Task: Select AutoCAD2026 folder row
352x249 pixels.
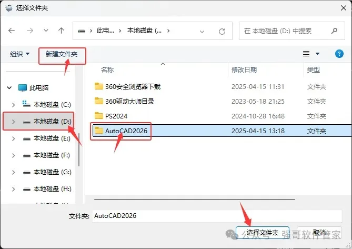Action: tap(222, 131)
